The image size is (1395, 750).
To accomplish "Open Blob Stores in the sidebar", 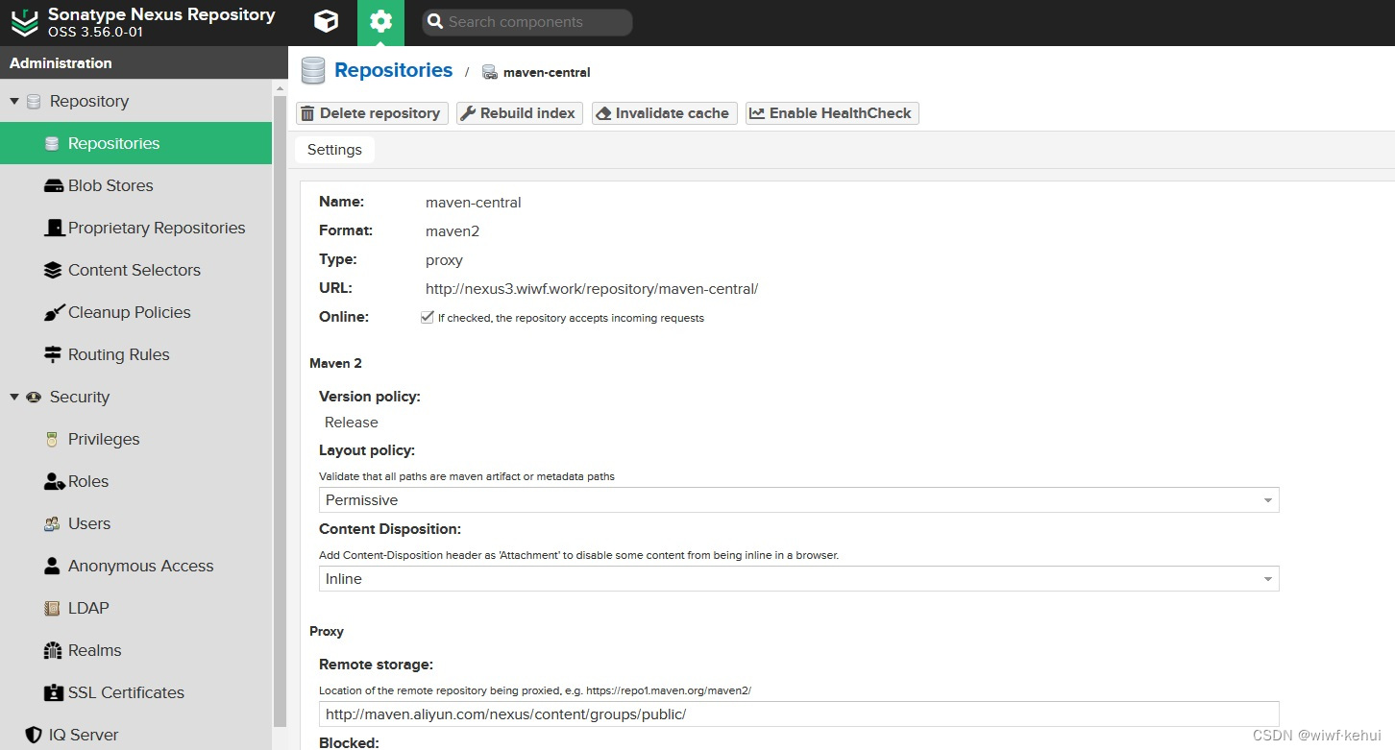I will coord(136,185).
